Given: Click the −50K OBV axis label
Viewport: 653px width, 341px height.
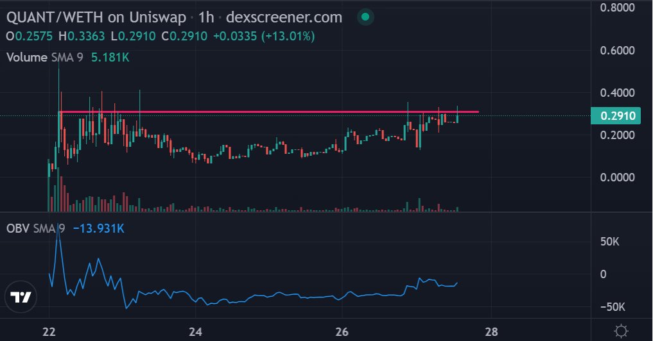Looking at the screenshot, I should point(613,307).
